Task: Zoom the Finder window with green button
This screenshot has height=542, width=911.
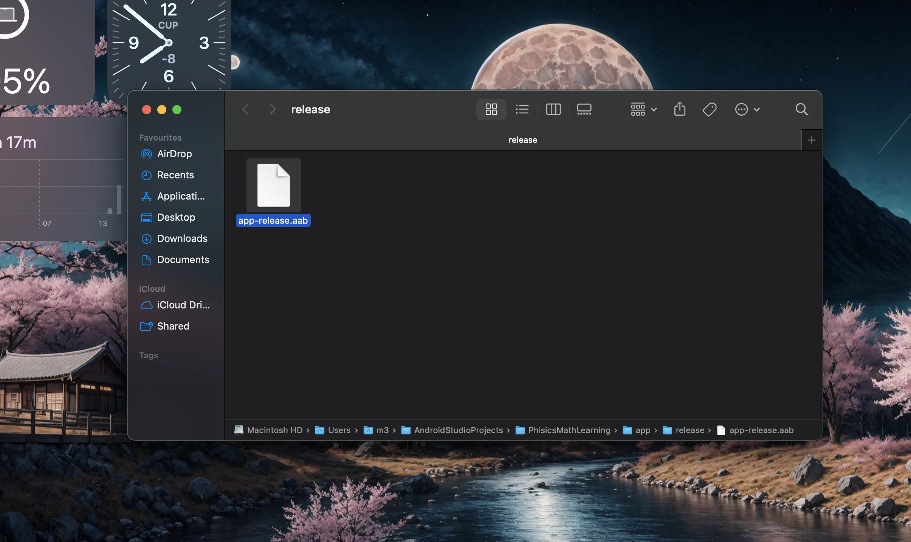Action: 177,110
